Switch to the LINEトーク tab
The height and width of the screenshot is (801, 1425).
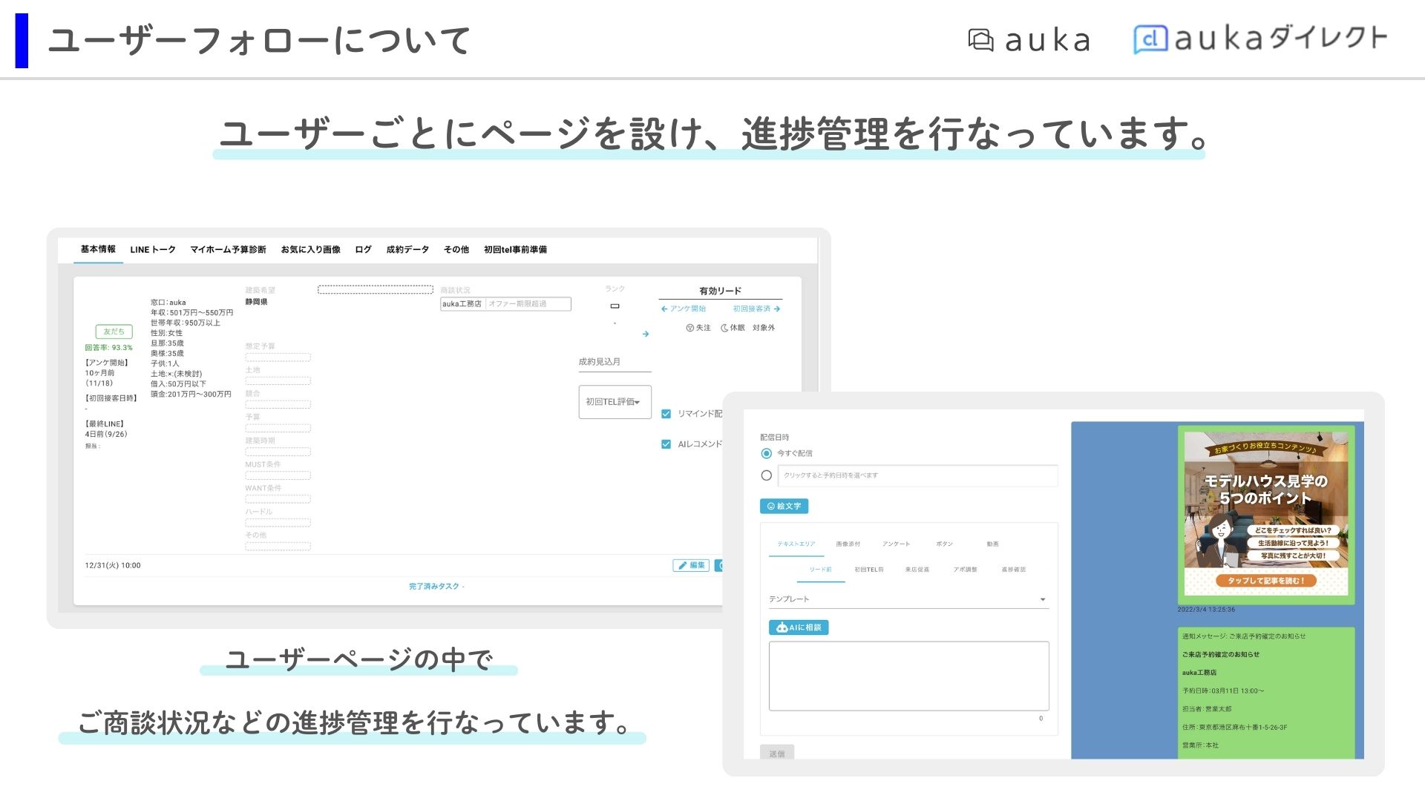click(153, 250)
